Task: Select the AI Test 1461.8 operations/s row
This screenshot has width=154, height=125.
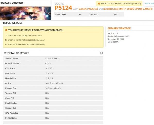Action: point(53,83)
